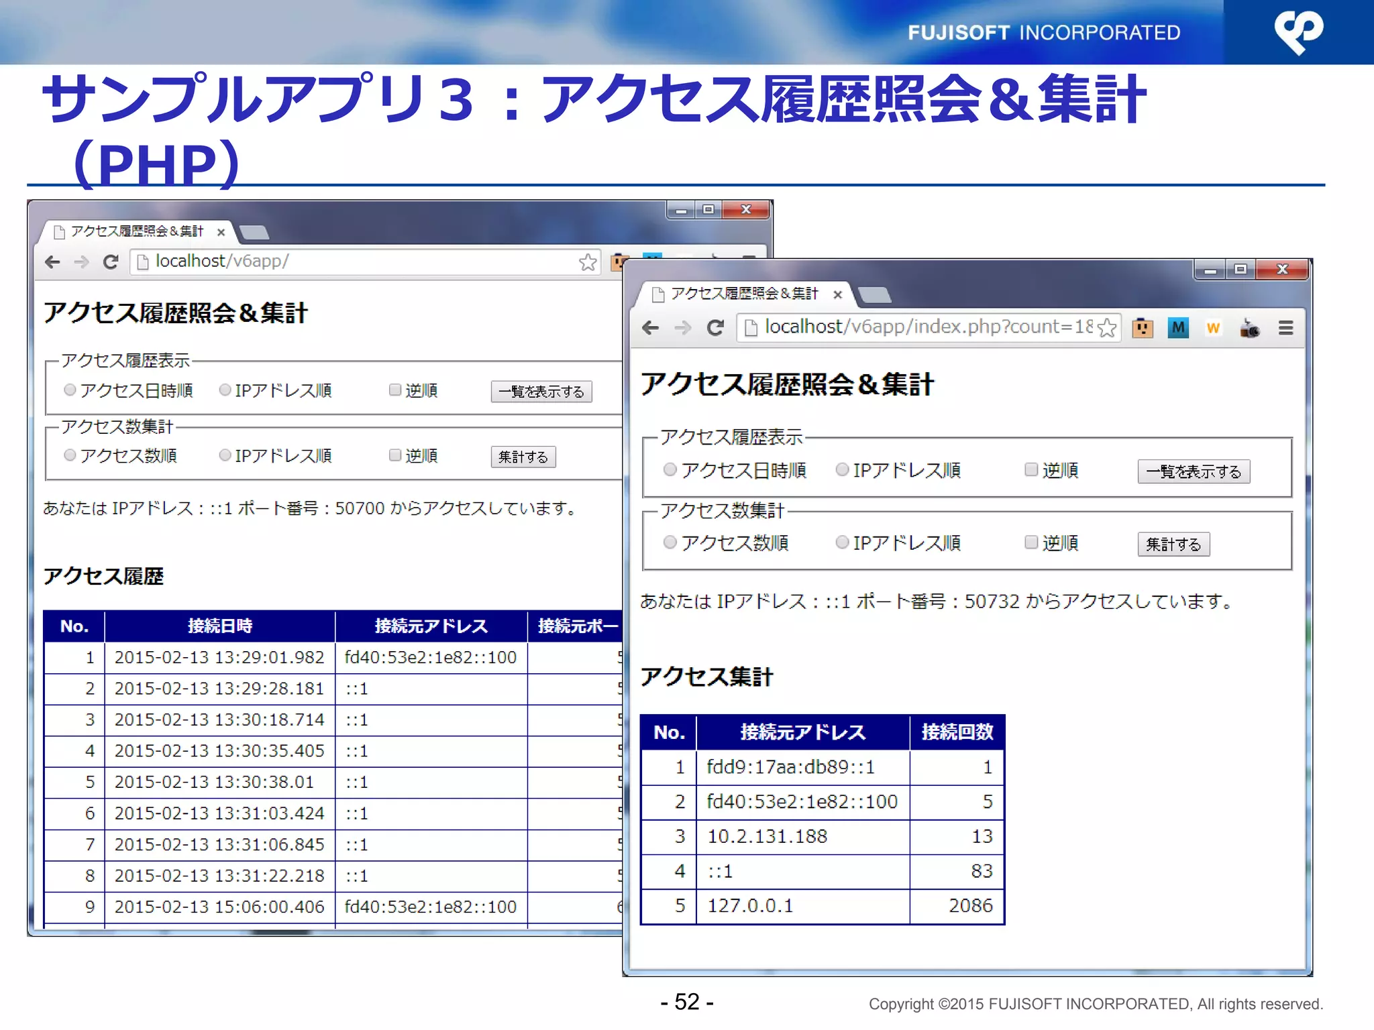Reload the index.php?count page

pos(715,328)
